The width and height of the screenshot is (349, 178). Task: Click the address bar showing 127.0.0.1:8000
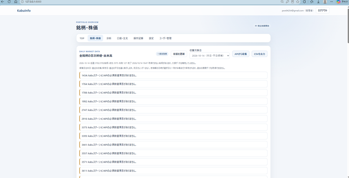[x=149, y=2]
